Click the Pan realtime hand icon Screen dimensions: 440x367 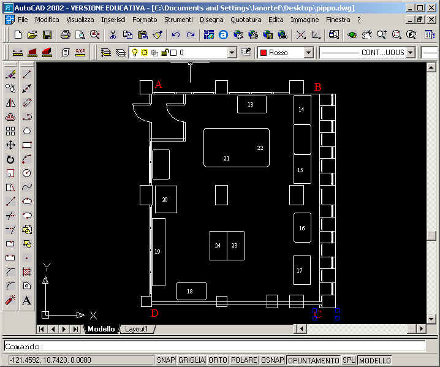tap(366, 35)
